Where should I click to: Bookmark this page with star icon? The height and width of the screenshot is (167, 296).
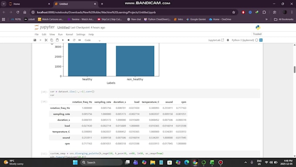point(234,12)
